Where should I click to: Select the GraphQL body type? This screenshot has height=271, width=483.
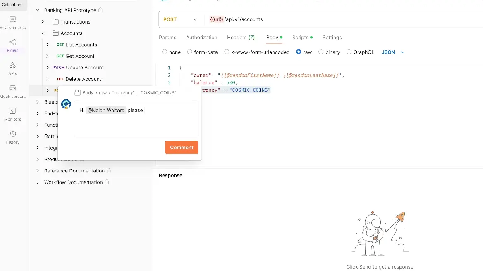(x=349, y=52)
